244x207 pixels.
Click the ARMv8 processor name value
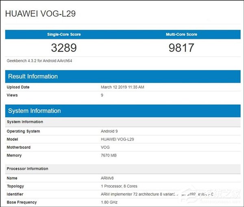point(107,178)
